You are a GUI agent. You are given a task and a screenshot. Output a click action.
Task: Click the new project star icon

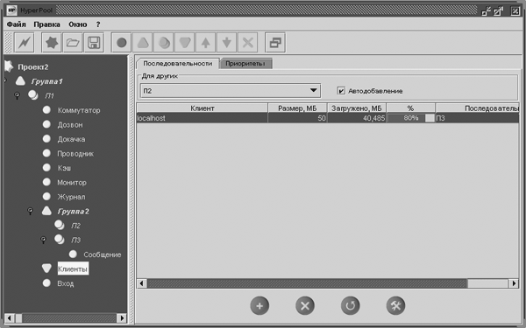point(52,43)
